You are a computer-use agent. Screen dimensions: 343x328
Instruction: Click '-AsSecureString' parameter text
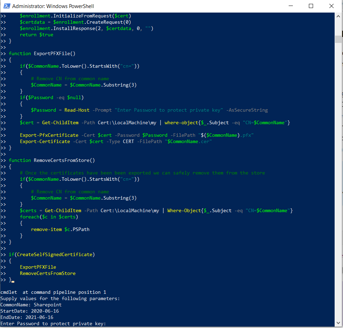click(247, 110)
